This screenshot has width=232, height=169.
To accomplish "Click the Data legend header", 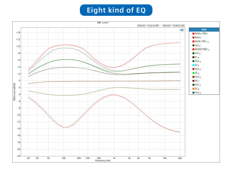I will tap(204, 30).
